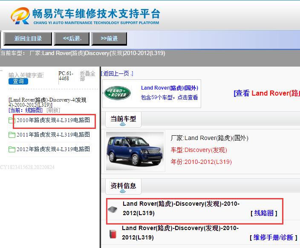Image resolution: width=300 pixels, height=248 pixels.
Task: Click the folder icon beside the 2012年 item
Action: [x=12, y=149]
